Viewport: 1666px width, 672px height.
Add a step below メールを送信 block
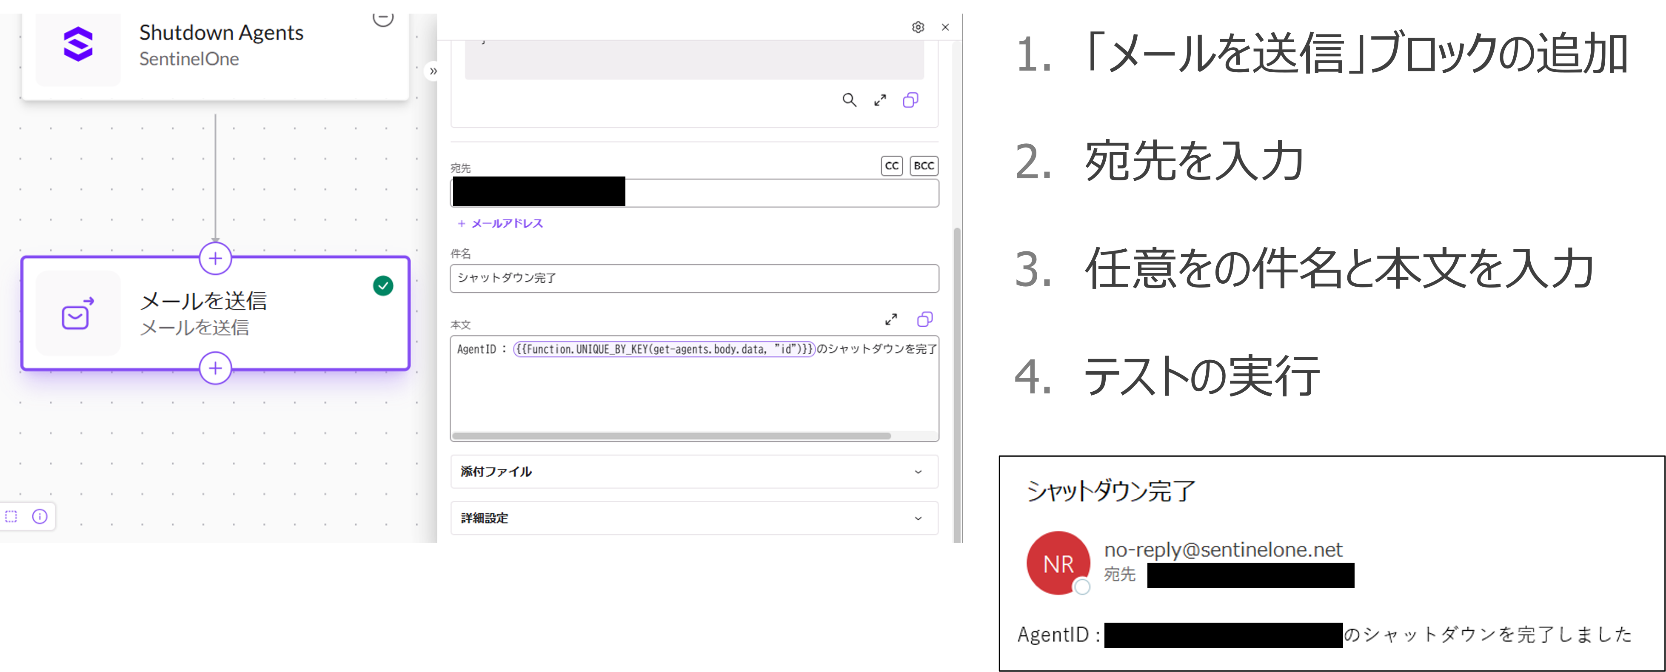pyautogui.click(x=215, y=369)
